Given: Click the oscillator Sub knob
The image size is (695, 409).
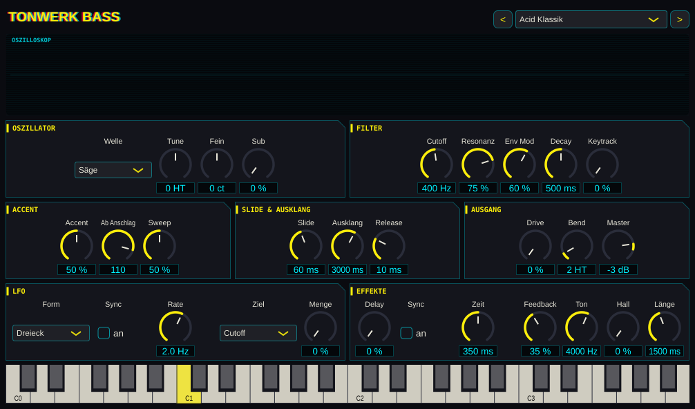Looking at the screenshot, I should [x=258, y=164].
